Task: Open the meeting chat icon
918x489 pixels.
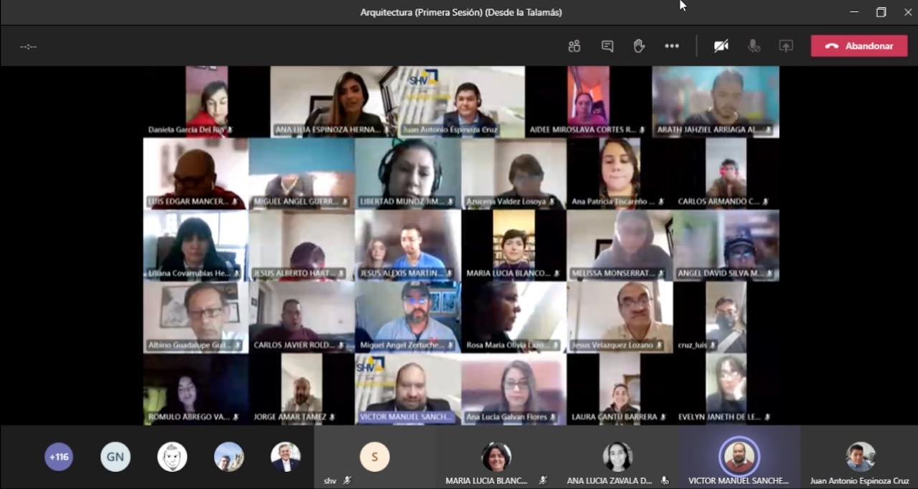Action: tap(607, 46)
